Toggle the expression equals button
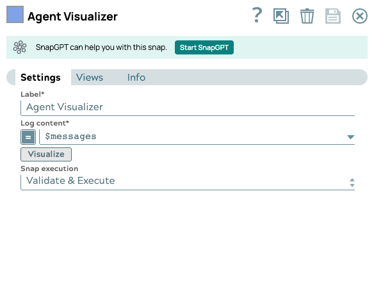374x305 pixels. tap(28, 137)
